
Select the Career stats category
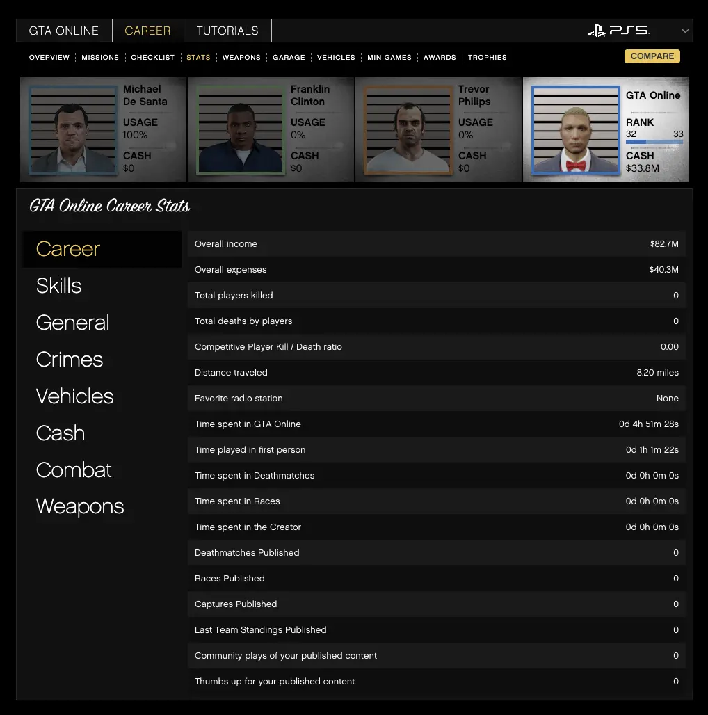click(x=102, y=249)
